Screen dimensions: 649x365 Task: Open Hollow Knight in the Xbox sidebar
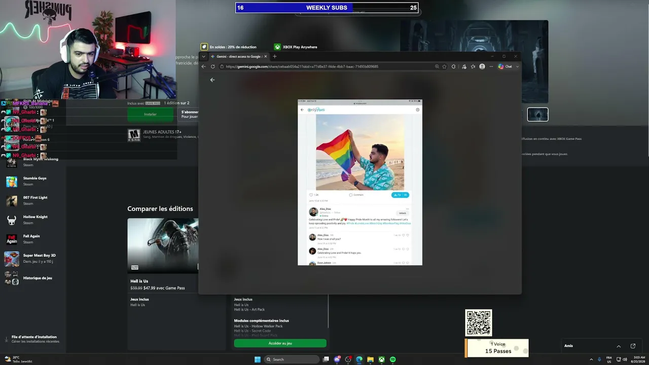pyautogui.click(x=33, y=220)
